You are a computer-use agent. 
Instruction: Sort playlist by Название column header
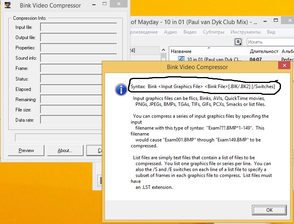tap(209, 51)
